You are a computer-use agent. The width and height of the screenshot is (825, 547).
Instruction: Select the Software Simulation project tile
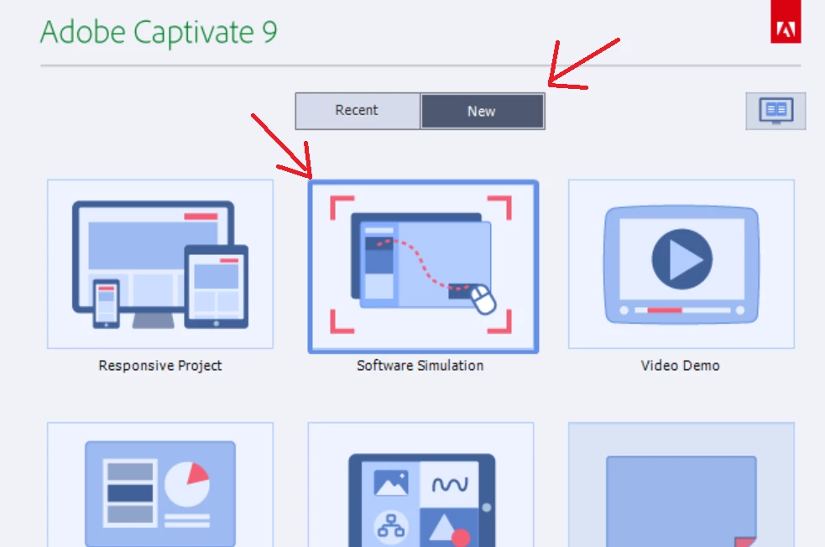tap(423, 267)
